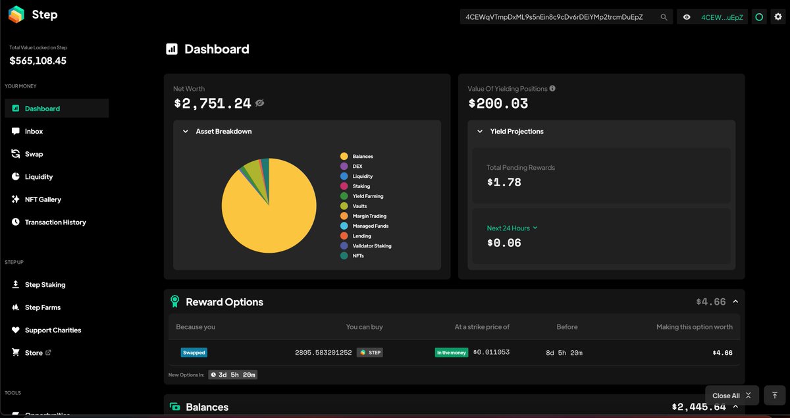
Task: Collapse the Yield Projections section
Action: click(x=480, y=131)
